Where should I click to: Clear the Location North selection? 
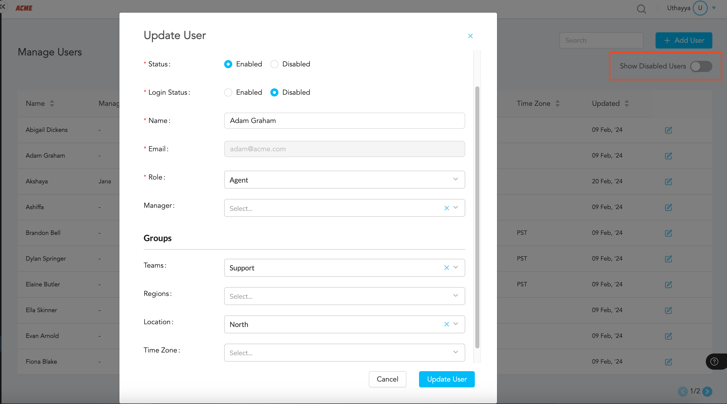pos(446,324)
